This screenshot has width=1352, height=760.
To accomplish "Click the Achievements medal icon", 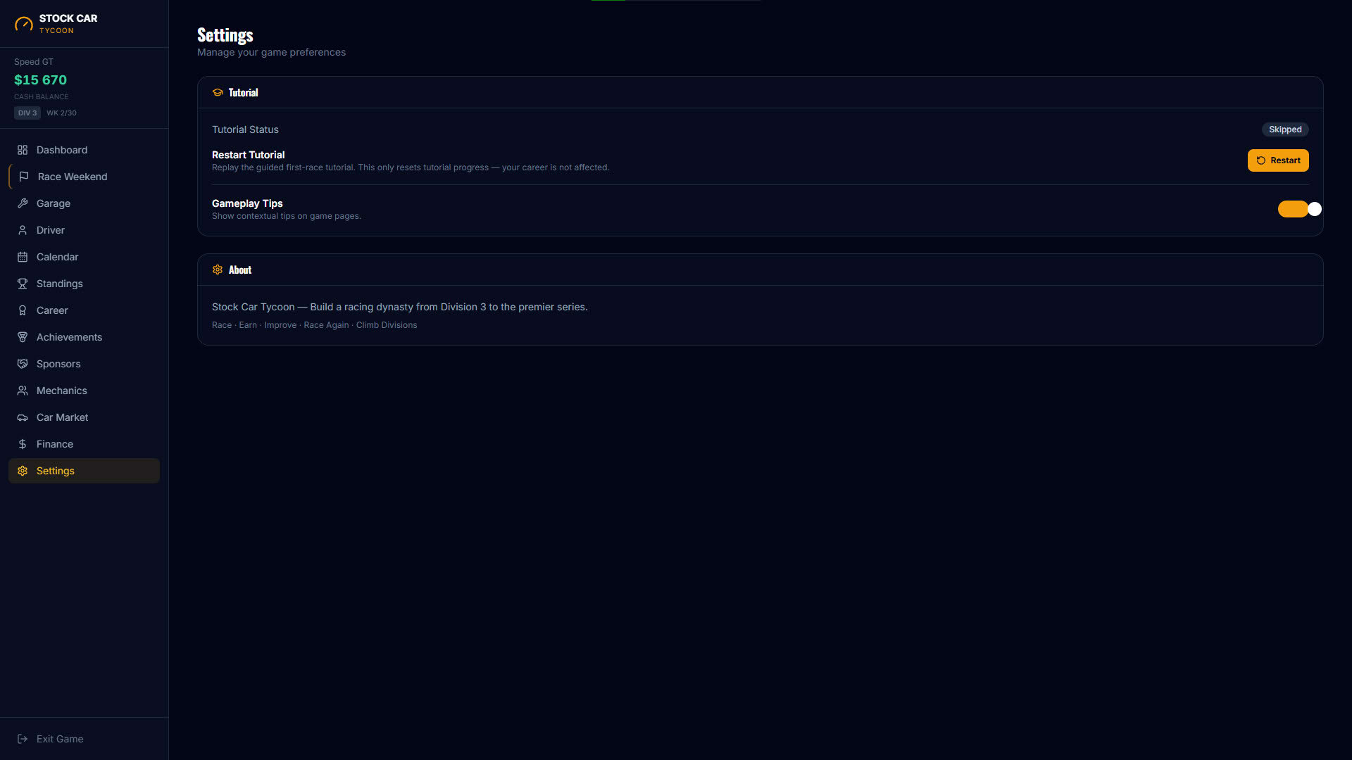I will pyautogui.click(x=23, y=337).
